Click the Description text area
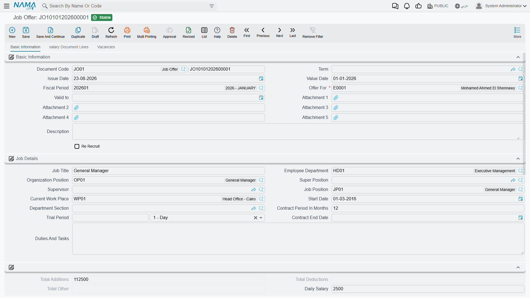The height and width of the screenshot is (298, 530). [x=298, y=132]
